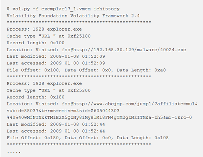
Task: Click the second Process 1928 explorer.exe line
Action: click(x=44, y=84)
